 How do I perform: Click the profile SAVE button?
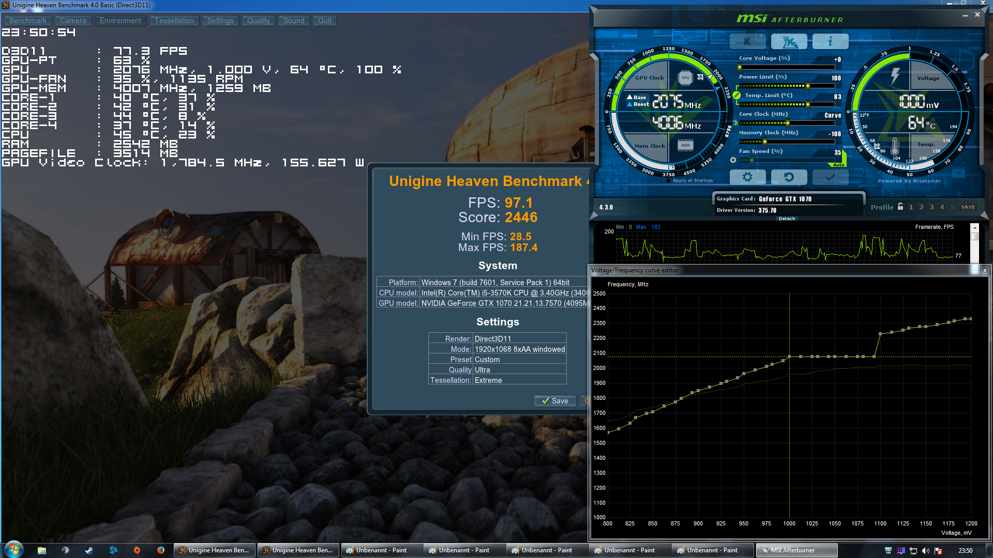click(968, 207)
